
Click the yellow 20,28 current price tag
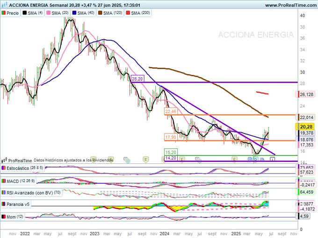pyautogui.click(x=306, y=127)
